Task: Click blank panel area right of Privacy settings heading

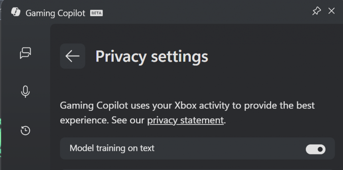Action: pyautogui.click(x=275, y=57)
